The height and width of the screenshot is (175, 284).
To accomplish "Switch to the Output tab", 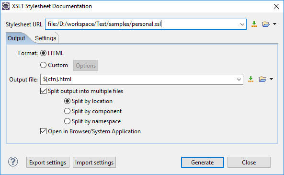I will 16,38.
